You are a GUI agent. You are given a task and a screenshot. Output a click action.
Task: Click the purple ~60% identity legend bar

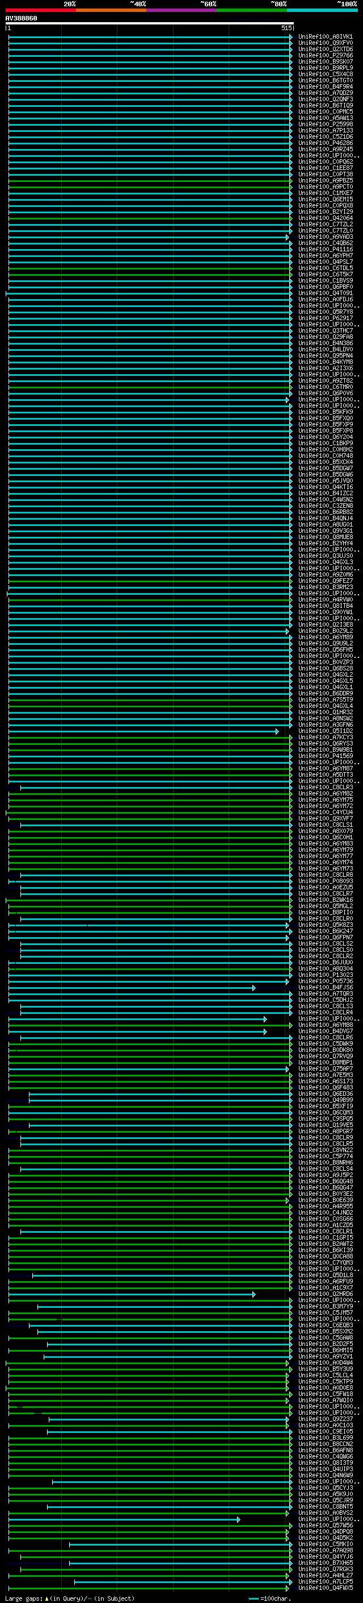click(182, 10)
